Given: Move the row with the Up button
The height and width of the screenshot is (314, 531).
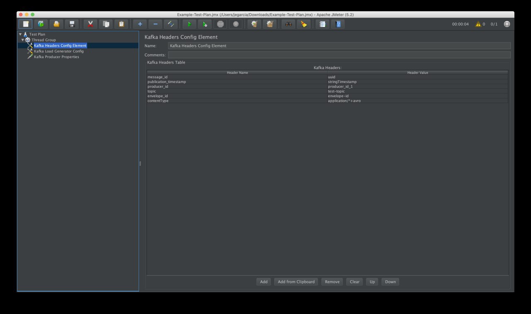Looking at the screenshot, I should [x=372, y=282].
